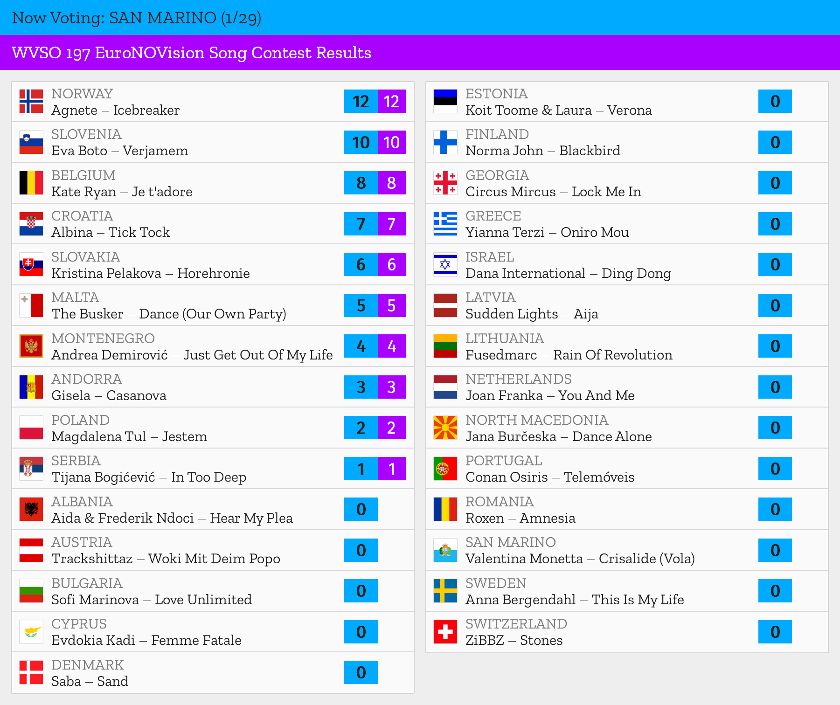Click the Bulgaria flag icon
Image resolution: width=840 pixels, height=705 pixels.
click(x=31, y=591)
